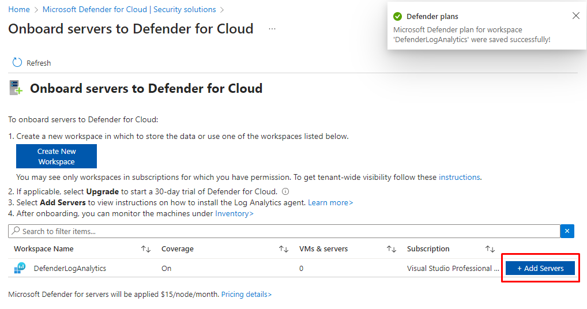Open Security solutions breadcrumb link
Screen dimensions: 587x309
[x=129, y=10]
